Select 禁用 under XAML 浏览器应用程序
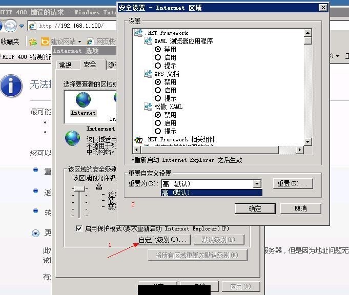Viewport: 349px width, 295px height. coord(158,49)
